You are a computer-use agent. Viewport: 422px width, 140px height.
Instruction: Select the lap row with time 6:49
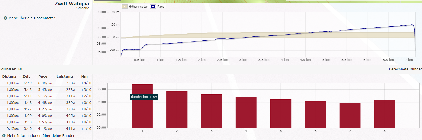pyautogui.click(x=46, y=83)
